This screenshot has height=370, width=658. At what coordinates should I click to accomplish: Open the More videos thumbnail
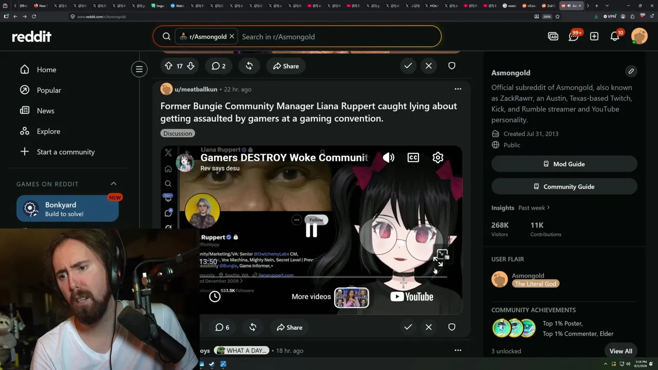coord(352,298)
